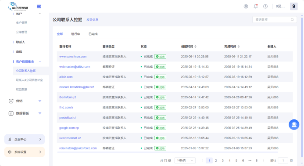
Task: Open 联系人 in sidebar
Action: coord(20,42)
